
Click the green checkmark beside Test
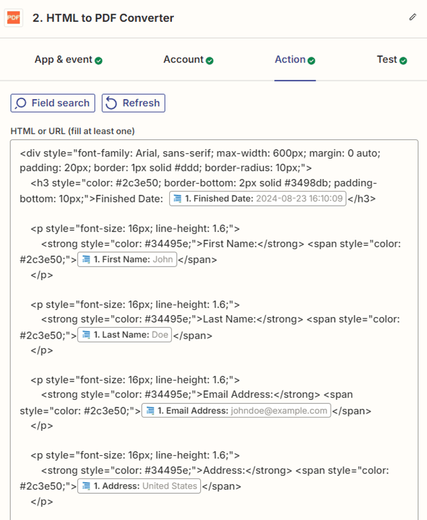point(403,60)
